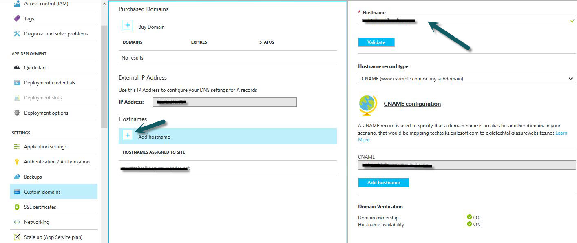This screenshot has height=243, width=577.
Task: Click the Quickstart cloud icon
Action: click(x=17, y=68)
